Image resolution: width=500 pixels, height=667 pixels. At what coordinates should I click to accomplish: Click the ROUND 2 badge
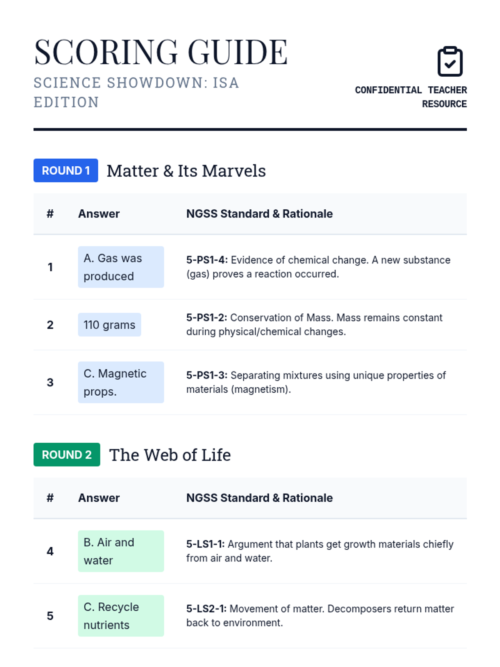click(67, 454)
